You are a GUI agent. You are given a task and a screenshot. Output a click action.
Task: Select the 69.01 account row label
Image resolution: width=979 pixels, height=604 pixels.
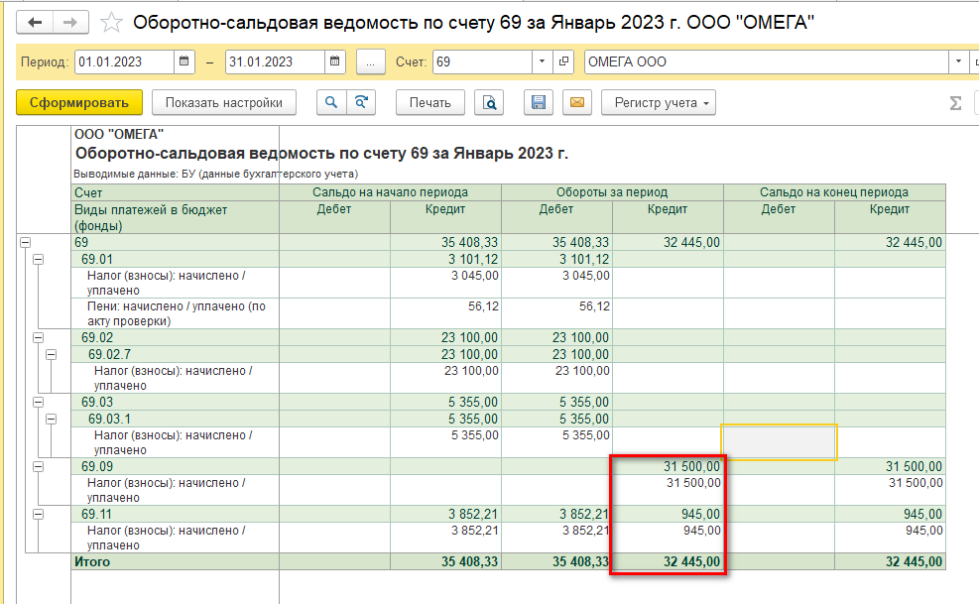pos(97,259)
